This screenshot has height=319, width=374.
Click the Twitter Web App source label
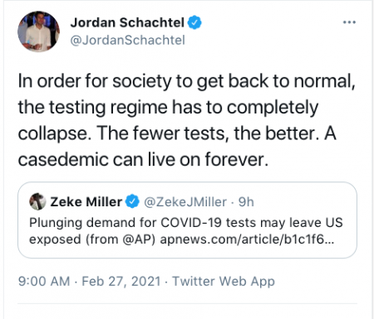(224, 282)
